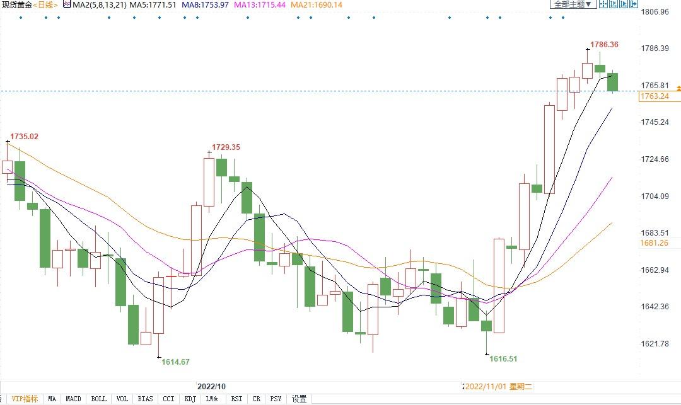681x405 pixels.
Task: Open the RSI indicator tab
Action: (x=236, y=399)
